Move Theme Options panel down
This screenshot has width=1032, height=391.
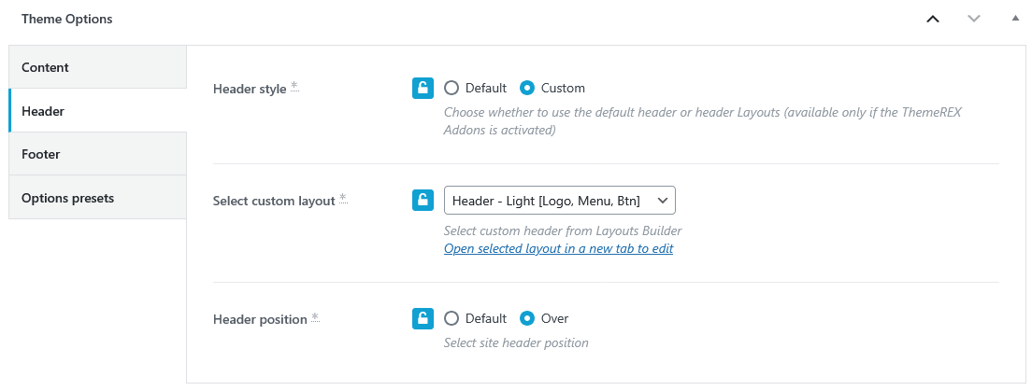pos(974,19)
